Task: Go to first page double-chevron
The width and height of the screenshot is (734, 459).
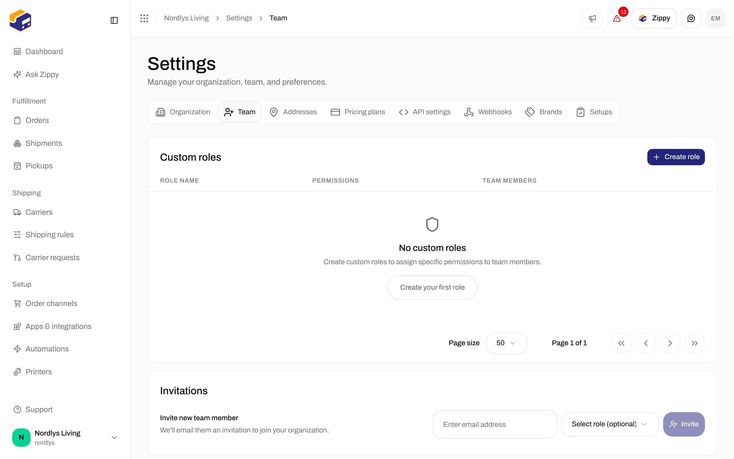Action: [621, 343]
